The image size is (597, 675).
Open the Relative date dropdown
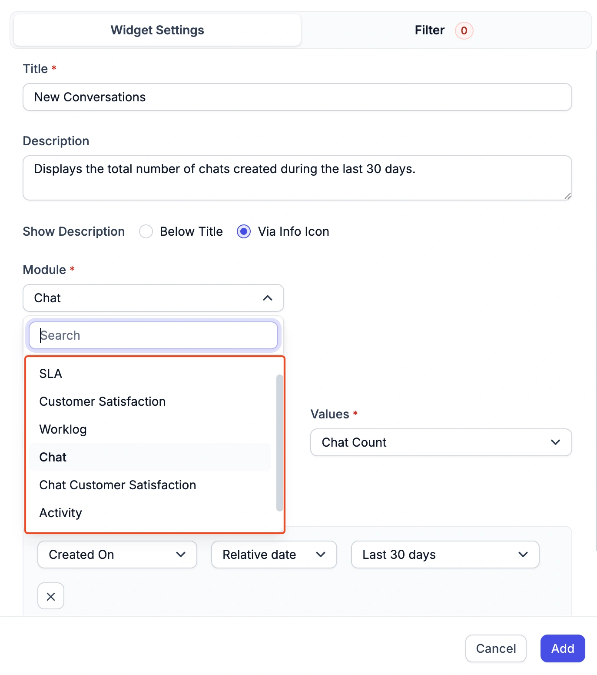[274, 555]
